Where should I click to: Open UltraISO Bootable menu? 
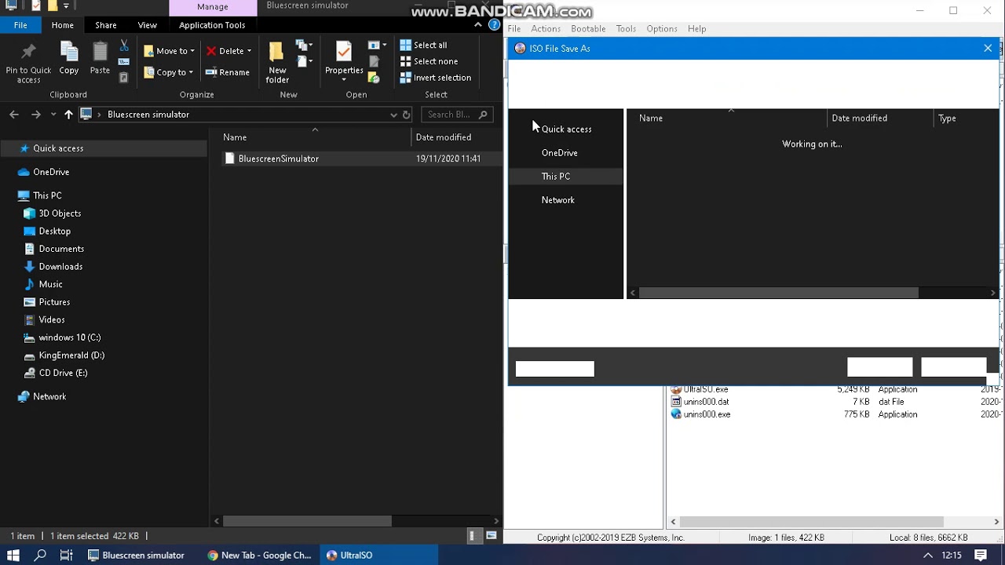point(588,28)
